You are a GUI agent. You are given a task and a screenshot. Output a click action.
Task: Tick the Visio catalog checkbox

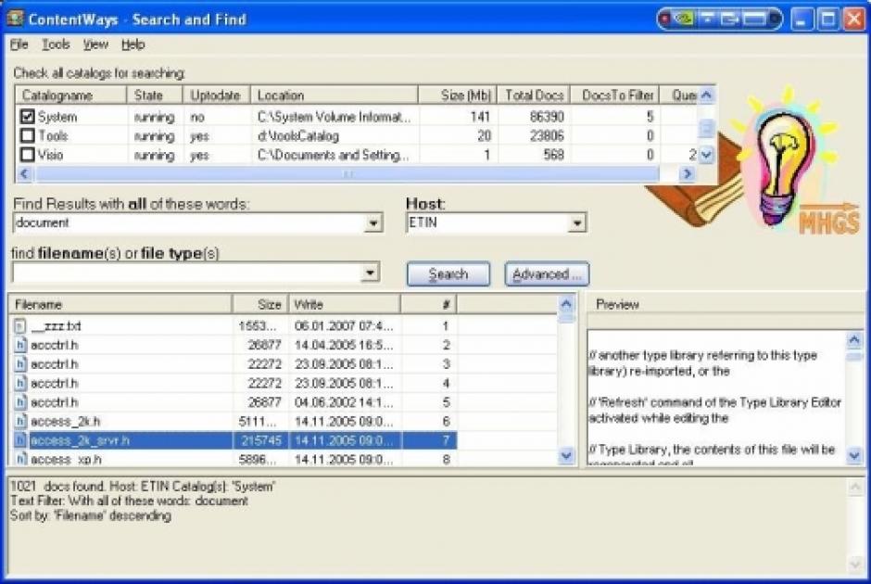tap(27, 155)
